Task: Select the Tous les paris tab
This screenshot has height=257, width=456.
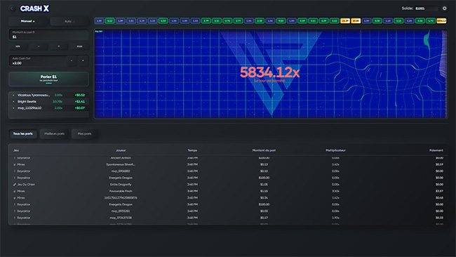Action: click(22, 134)
